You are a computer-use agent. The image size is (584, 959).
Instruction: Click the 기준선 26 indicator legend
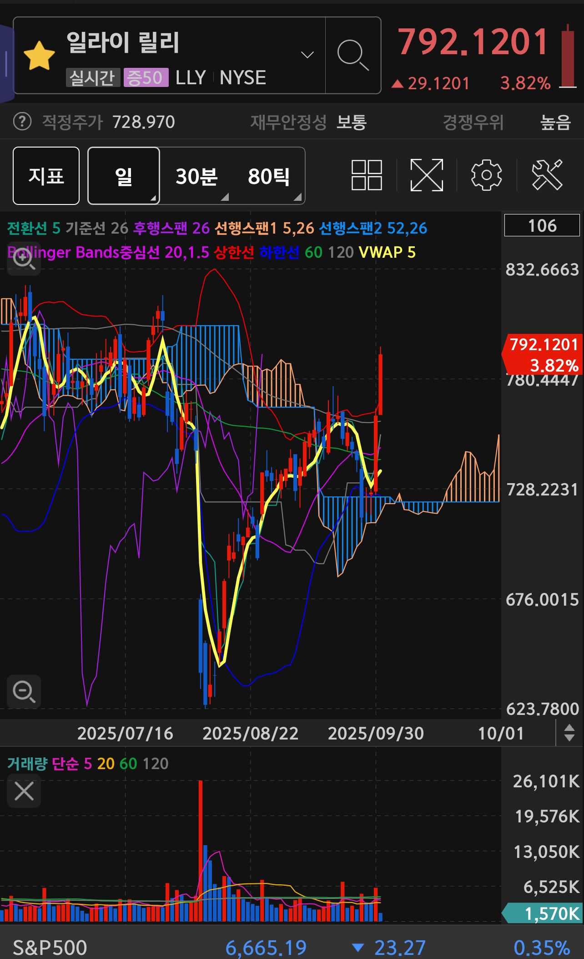point(97,228)
